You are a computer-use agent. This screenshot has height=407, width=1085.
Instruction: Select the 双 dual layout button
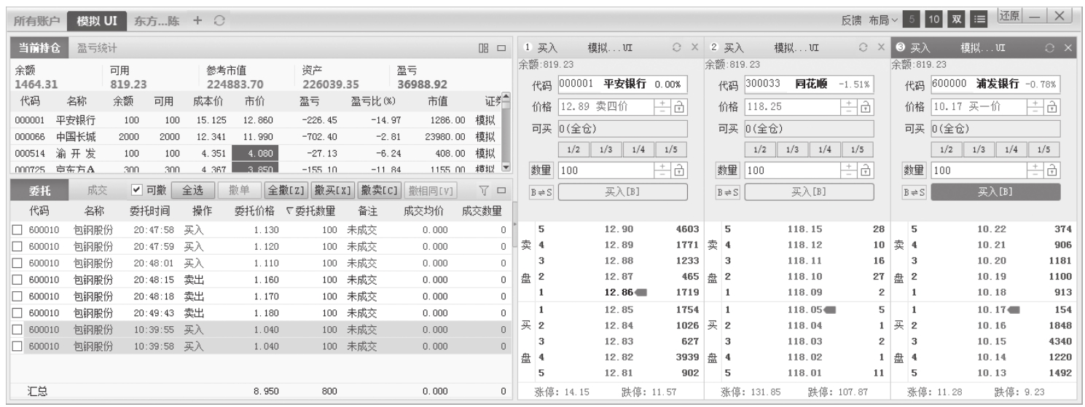click(956, 19)
